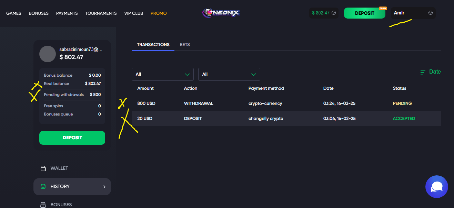Viewport: 454px width, 208px height.
Task: Expand the header balance $ 802.47 dropdown
Action: pos(324,13)
